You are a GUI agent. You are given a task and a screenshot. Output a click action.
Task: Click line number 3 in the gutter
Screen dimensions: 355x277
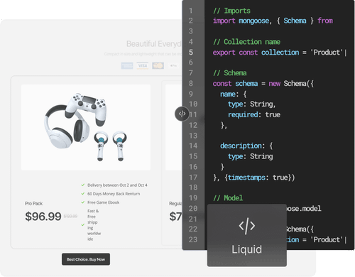click(x=191, y=31)
